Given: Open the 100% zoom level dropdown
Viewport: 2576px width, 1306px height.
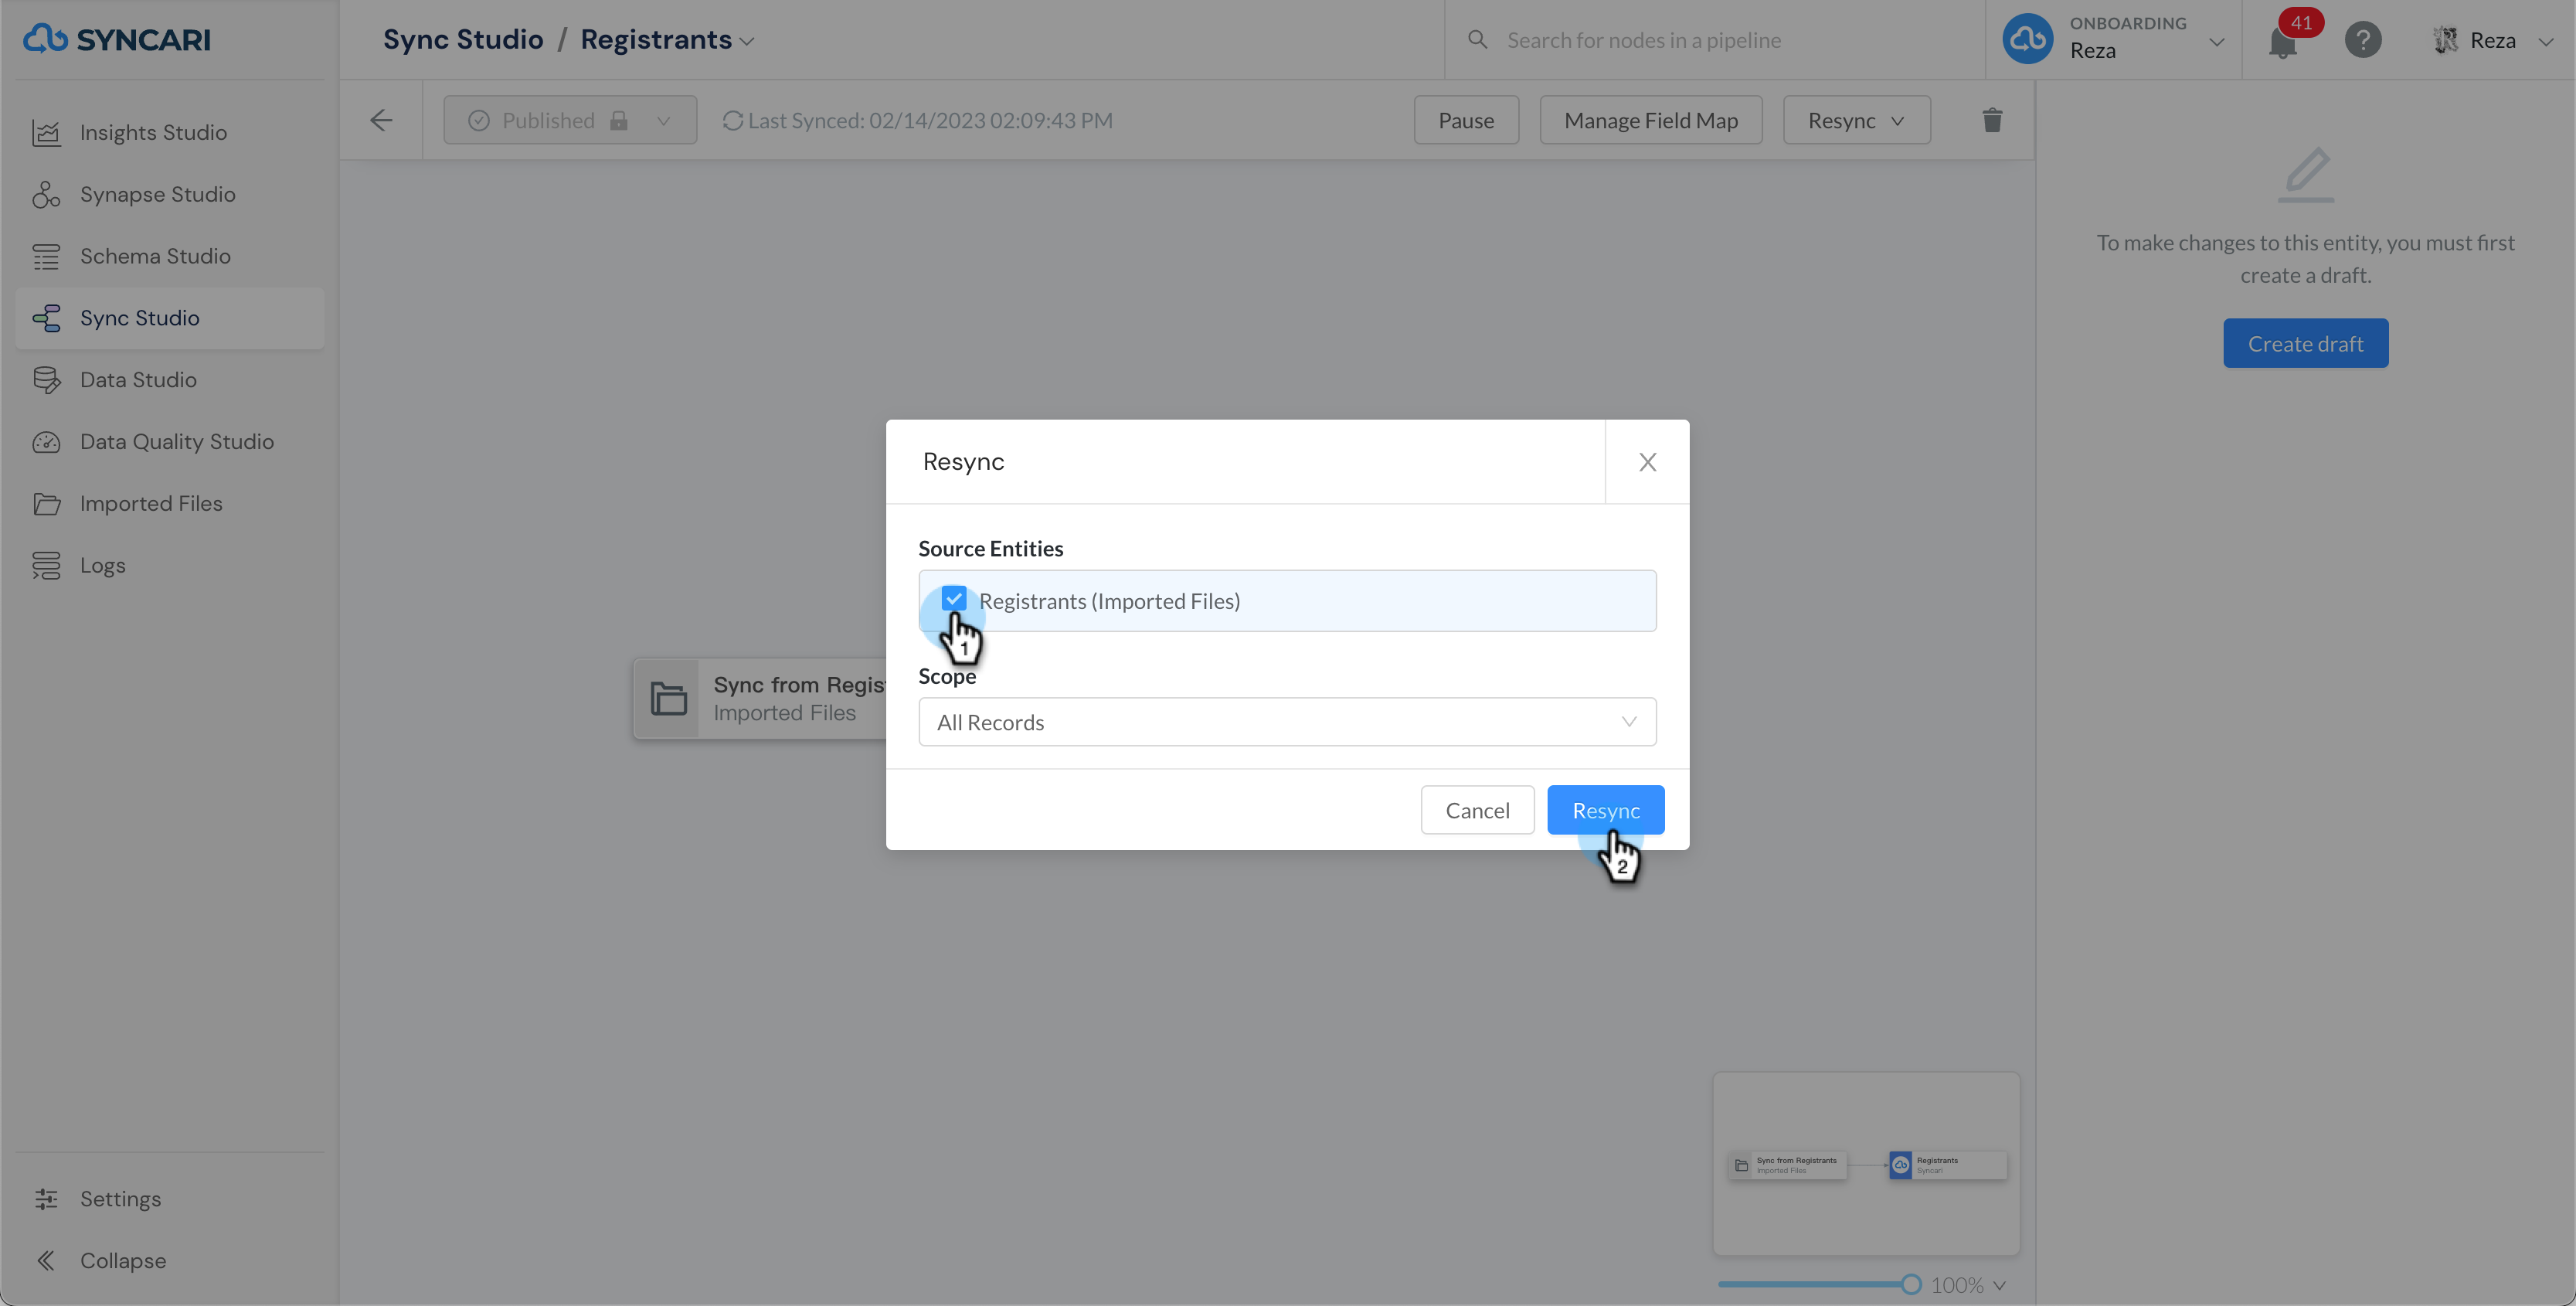Looking at the screenshot, I should tap(1968, 1285).
